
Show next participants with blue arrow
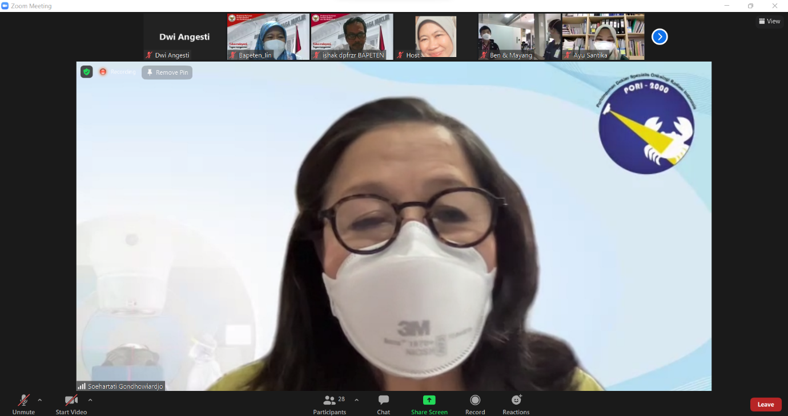click(660, 36)
